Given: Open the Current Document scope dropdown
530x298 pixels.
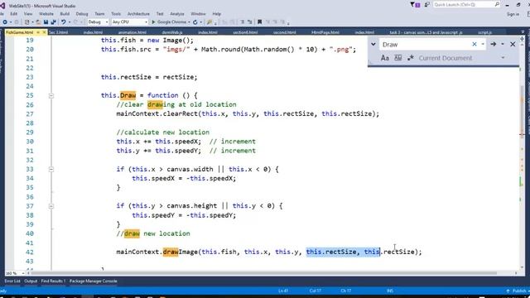Looking at the screenshot, I should (x=503, y=58).
